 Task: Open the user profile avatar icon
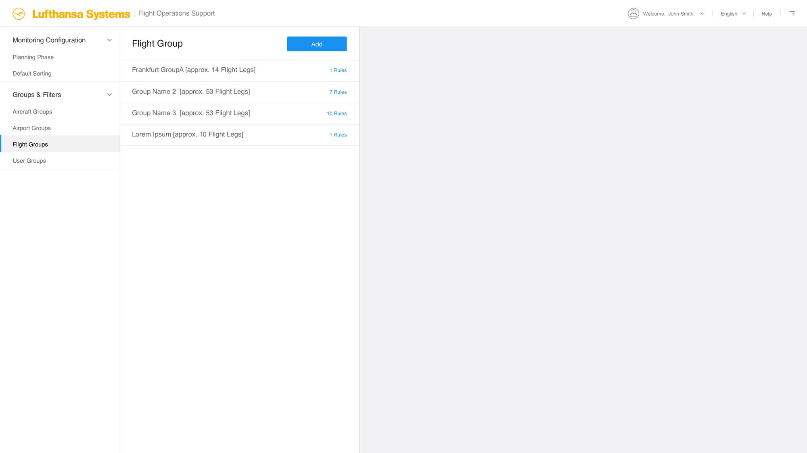(x=633, y=14)
